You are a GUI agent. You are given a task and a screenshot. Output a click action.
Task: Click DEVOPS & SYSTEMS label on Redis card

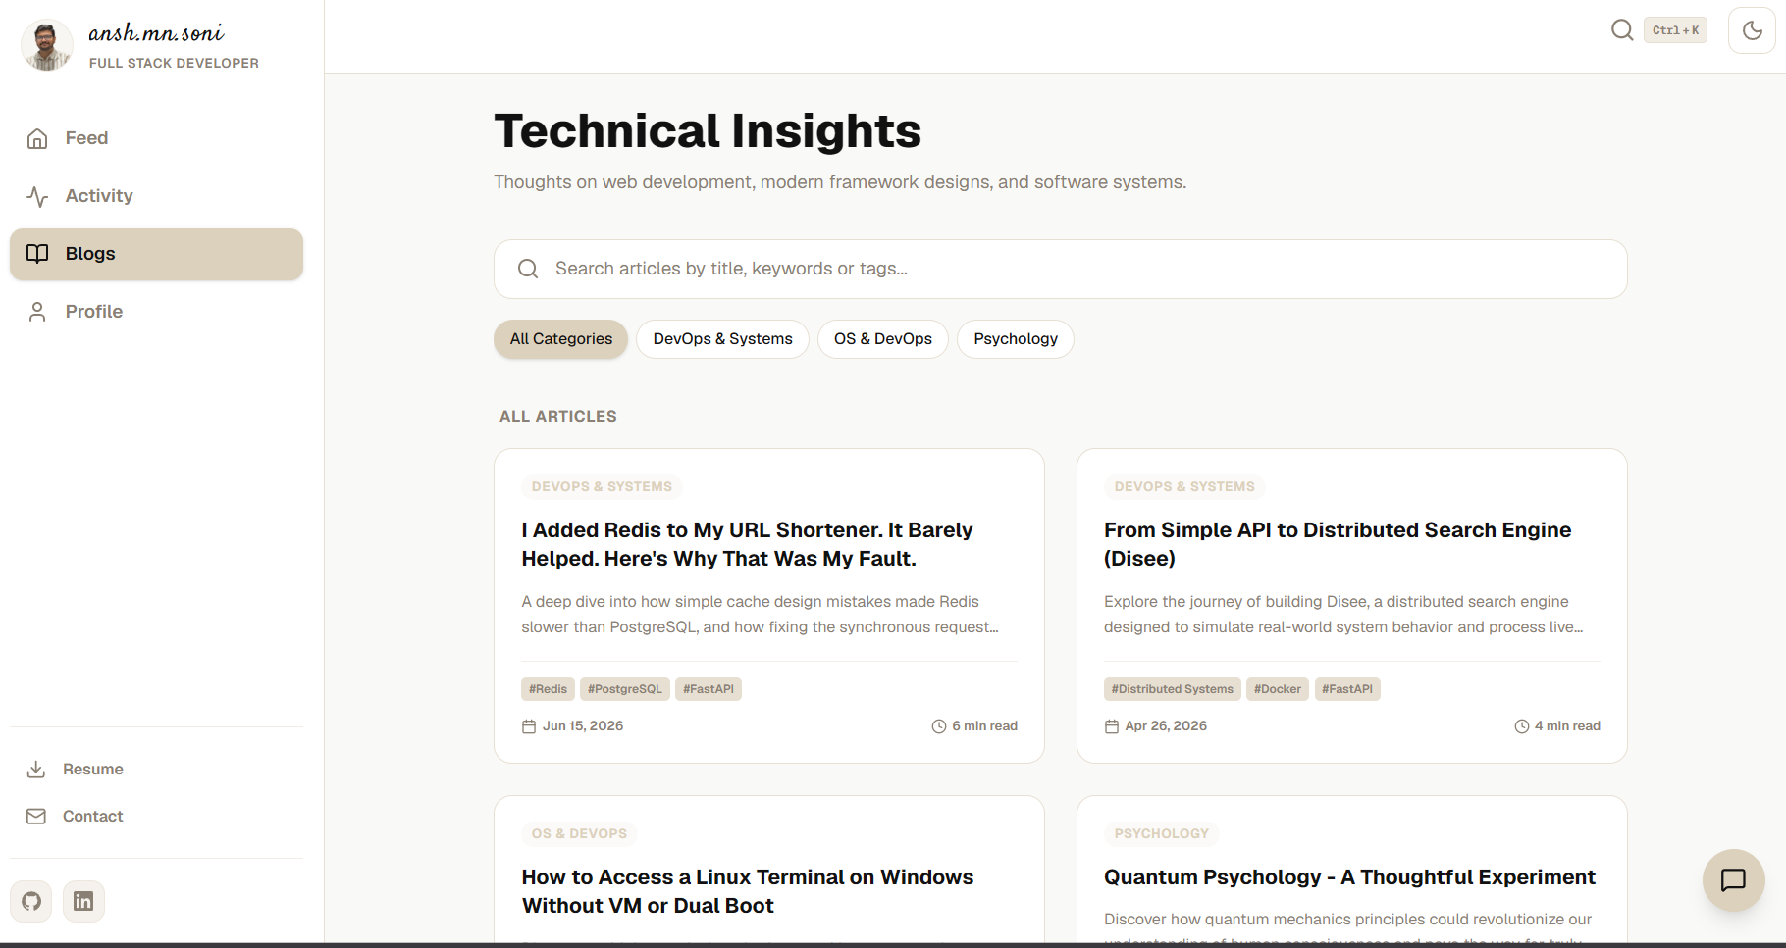pyautogui.click(x=602, y=487)
